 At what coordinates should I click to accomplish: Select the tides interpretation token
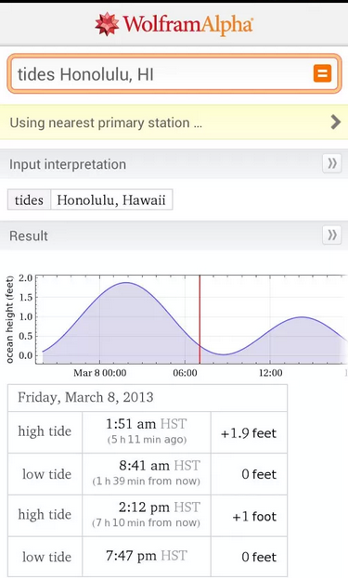(29, 199)
